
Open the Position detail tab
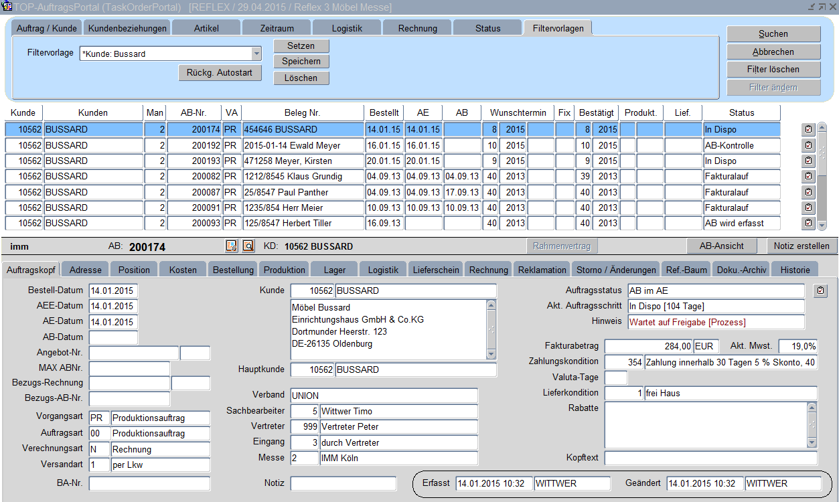[134, 270]
